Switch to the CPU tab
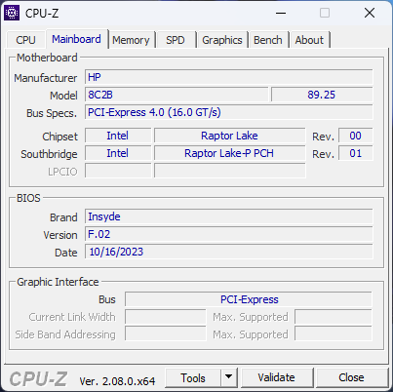This screenshot has width=393, height=392. tap(25, 40)
